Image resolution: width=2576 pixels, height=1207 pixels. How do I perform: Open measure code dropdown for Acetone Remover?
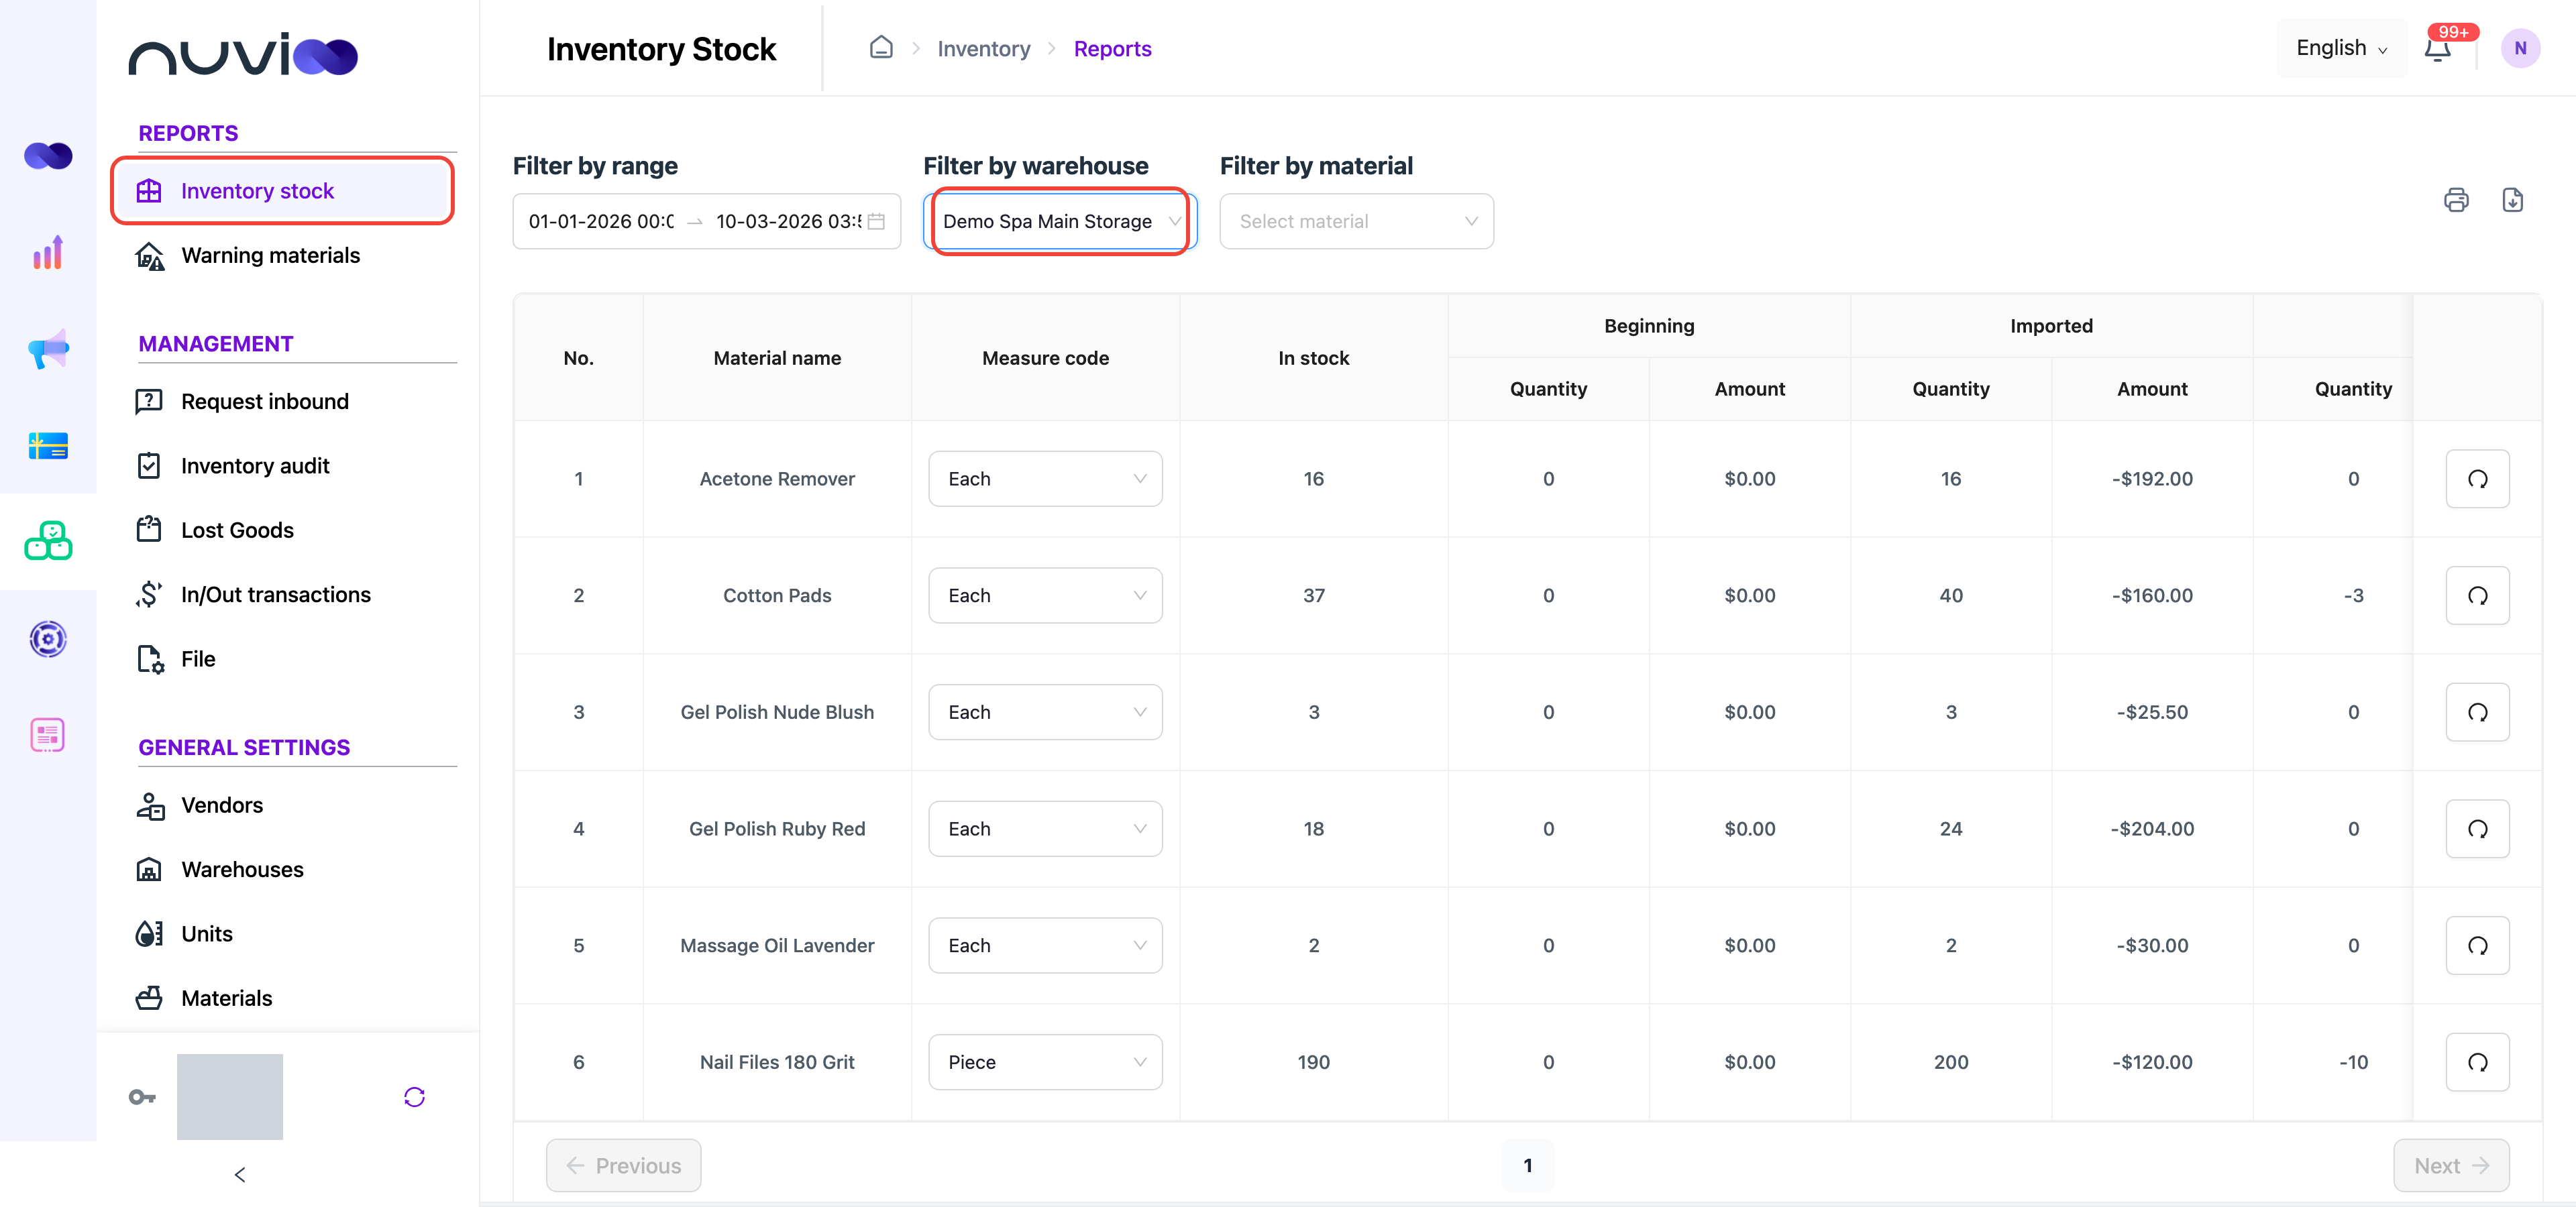(x=1045, y=479)
